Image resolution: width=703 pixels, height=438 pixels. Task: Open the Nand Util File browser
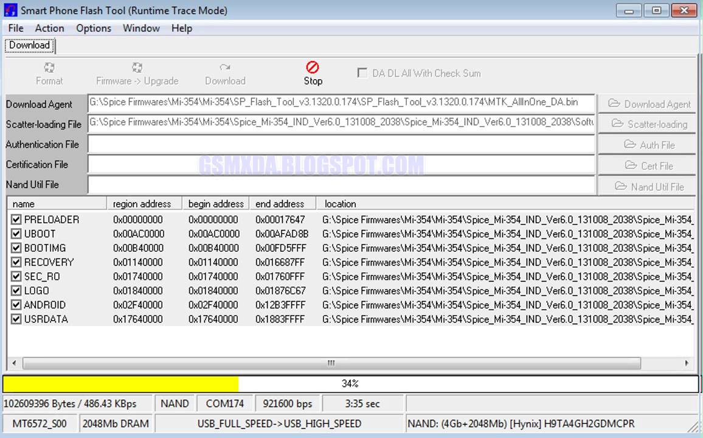tap(648, 187)
